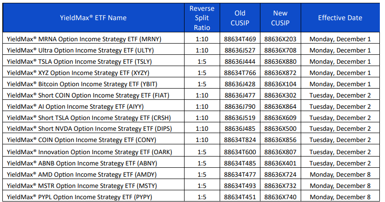
Task: Click old CUSIP 88634T451
Action: (240, 197)
